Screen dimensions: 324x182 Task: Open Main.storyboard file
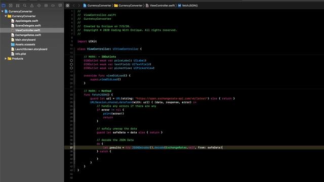[25, 40]
